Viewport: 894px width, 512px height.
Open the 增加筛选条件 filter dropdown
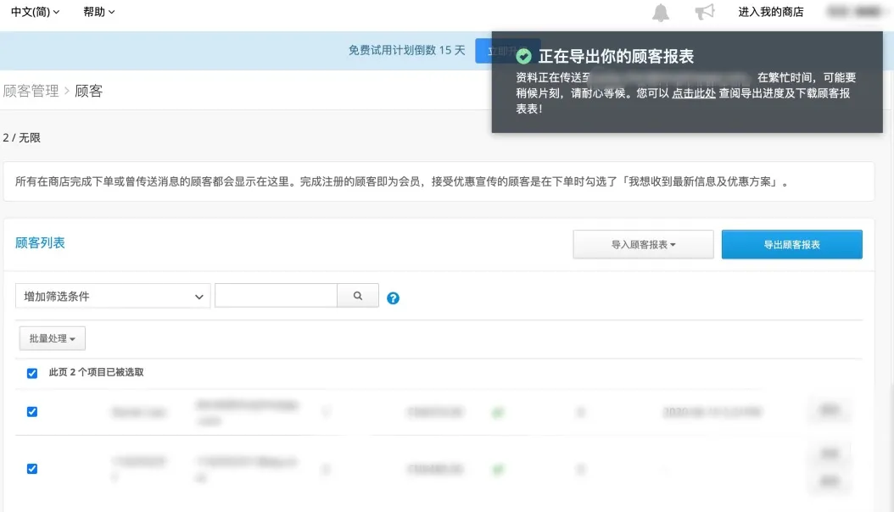113,296
